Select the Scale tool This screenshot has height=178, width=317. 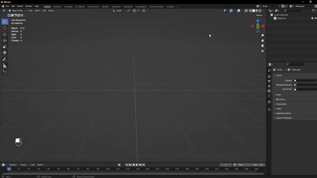click(4, 46)
